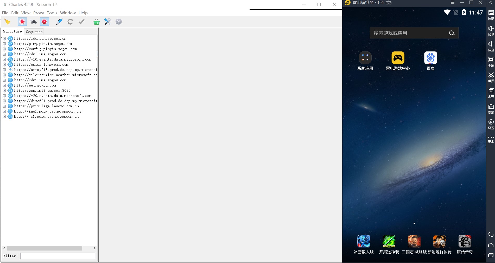The image size is (495, 263).
Task: Select the disc601.prod.do.dsp.mp.microsoft row
Action: point(55,101)
